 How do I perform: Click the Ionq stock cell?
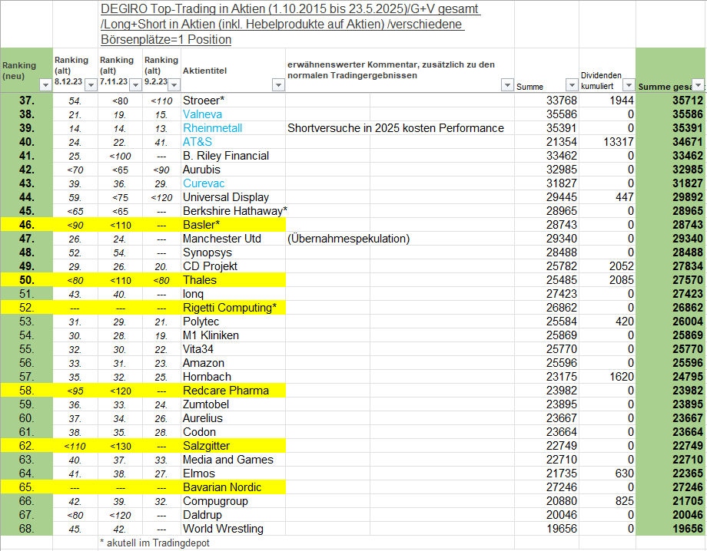(x=233, y=294)
